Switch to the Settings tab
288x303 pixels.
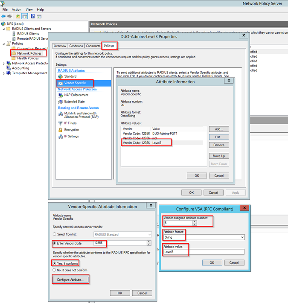[x=109, y=45]
